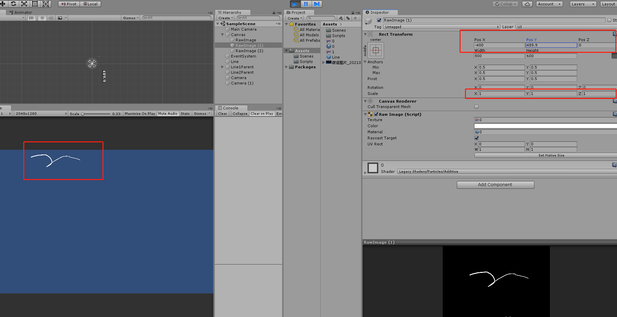Collapse the Canvas object
This screenshot has width=617, height=317.
[x=223, y=35]
